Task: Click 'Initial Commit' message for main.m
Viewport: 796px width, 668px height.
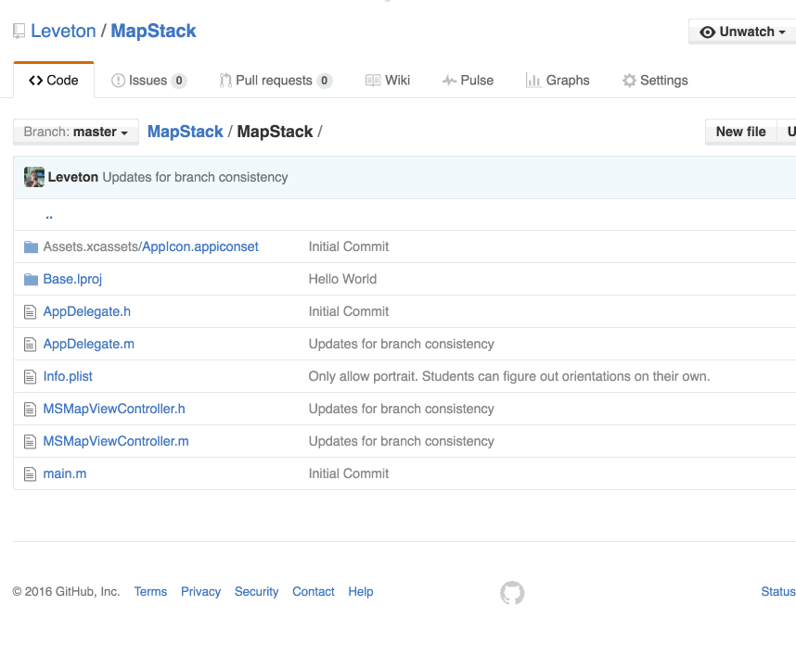Action: (x=349, y=473)
